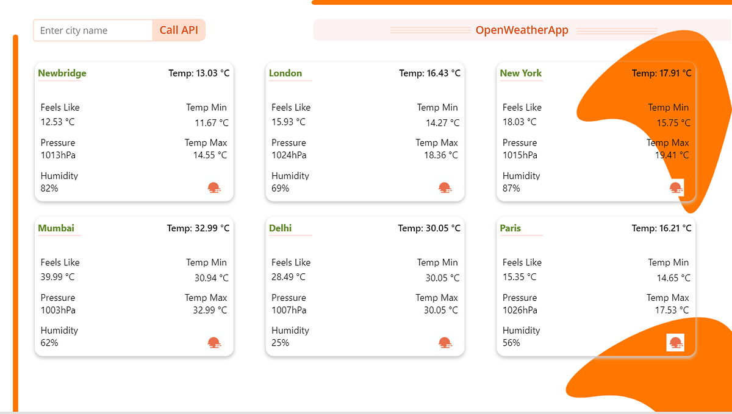Click the weather icon on London card
This screenshot has width=732, height=414.
click(x=445, y=188)
